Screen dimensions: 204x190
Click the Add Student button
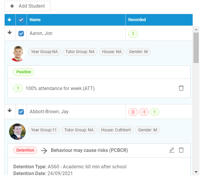pos(27,6)
